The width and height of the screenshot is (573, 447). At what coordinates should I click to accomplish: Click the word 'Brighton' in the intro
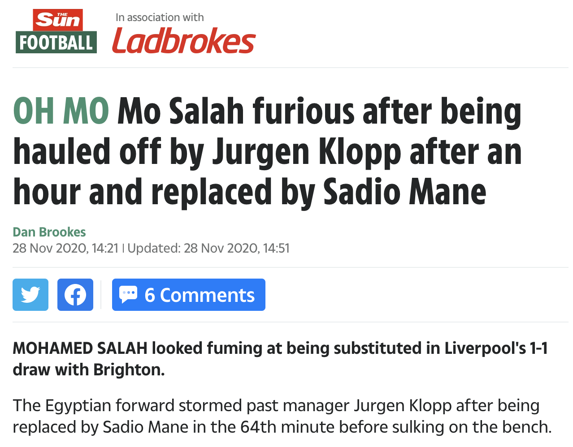click(x=128, y=370)
